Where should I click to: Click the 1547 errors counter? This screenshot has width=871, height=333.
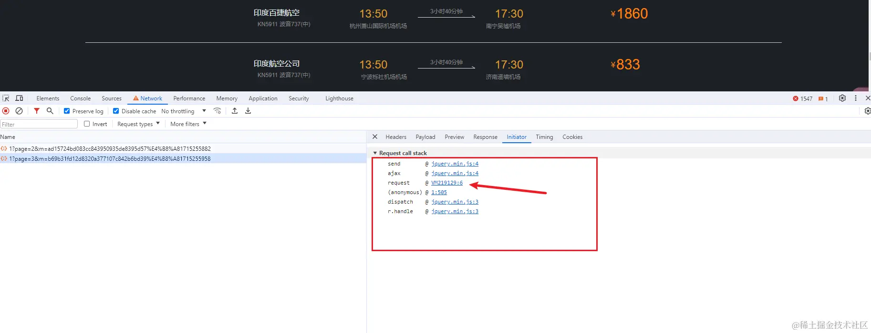point(803,98)
